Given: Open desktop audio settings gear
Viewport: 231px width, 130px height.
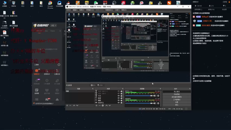Looking at the screenshot, I should 158,103.
